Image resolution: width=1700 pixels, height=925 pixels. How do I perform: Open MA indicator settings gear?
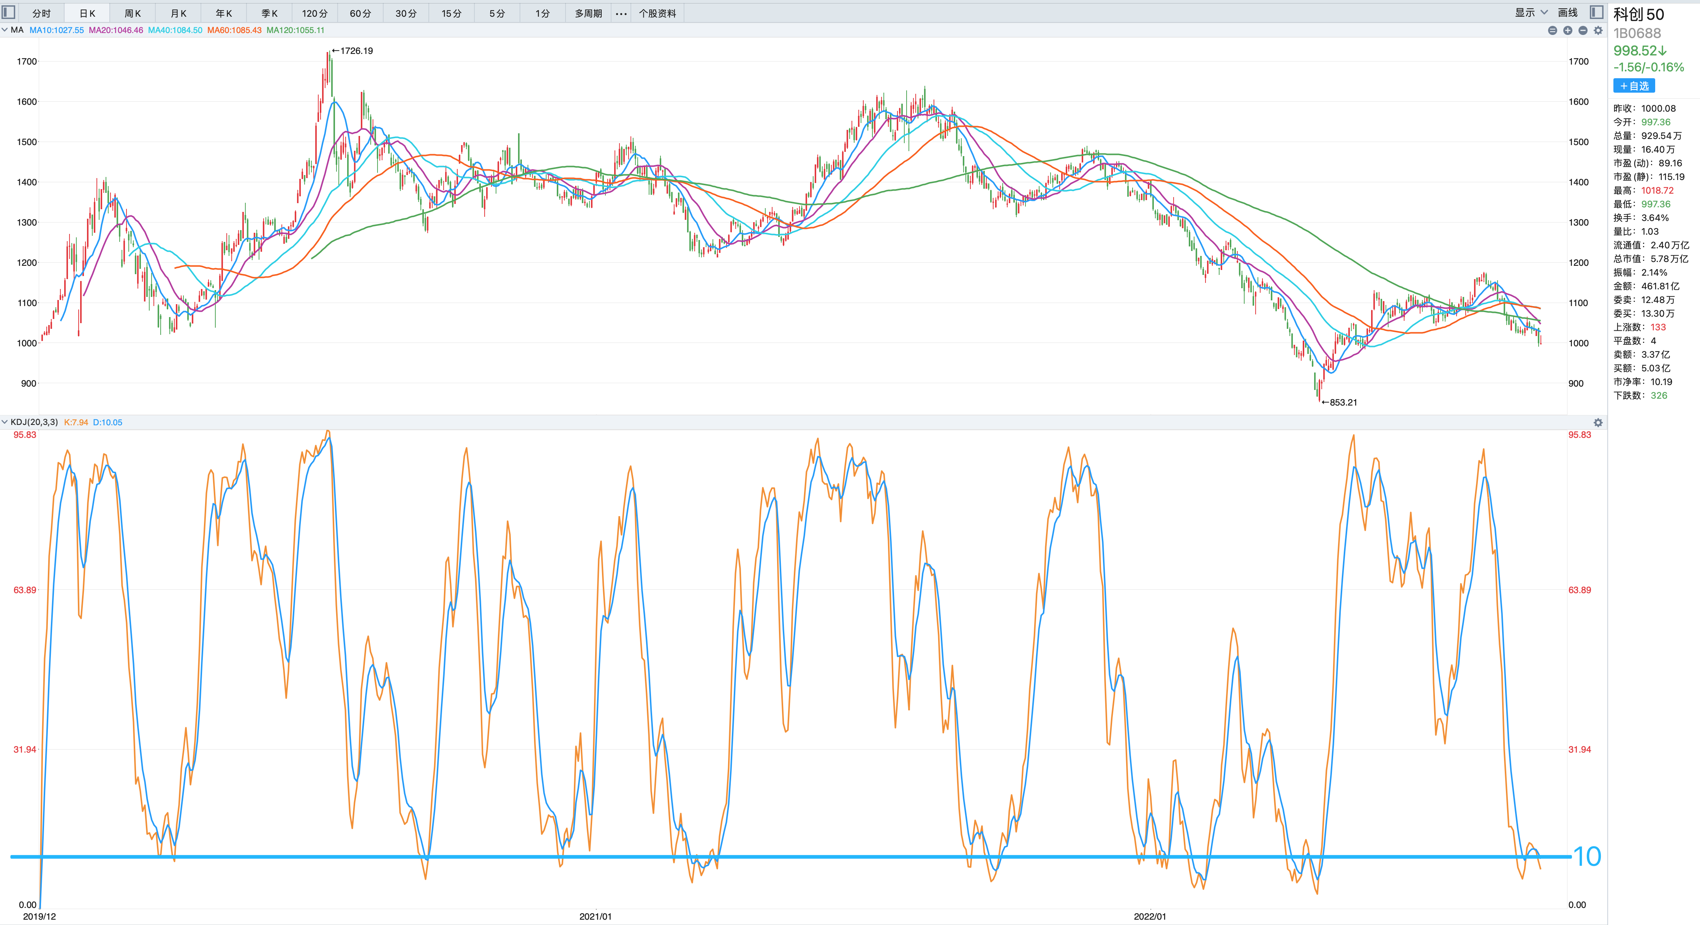point(1598,30)
